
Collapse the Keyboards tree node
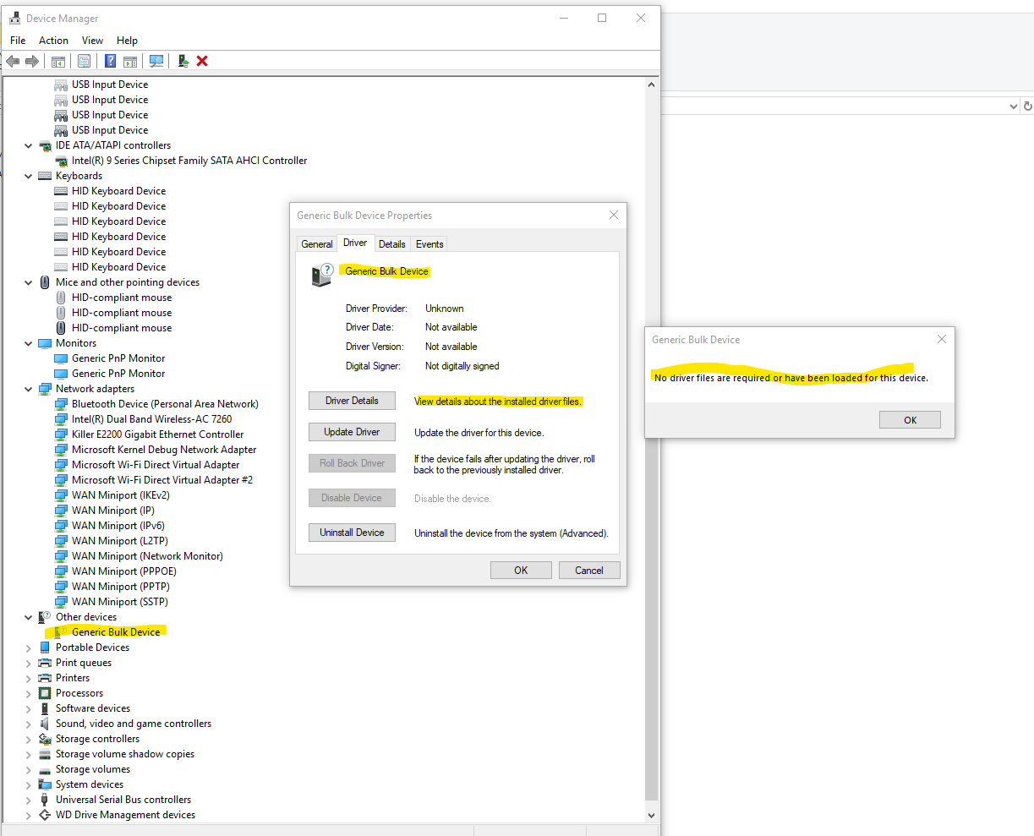[x=28, y=176]
